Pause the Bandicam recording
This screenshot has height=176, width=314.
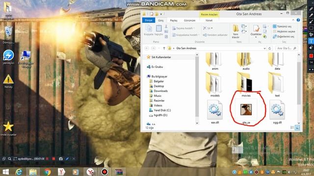pos(47,159)
